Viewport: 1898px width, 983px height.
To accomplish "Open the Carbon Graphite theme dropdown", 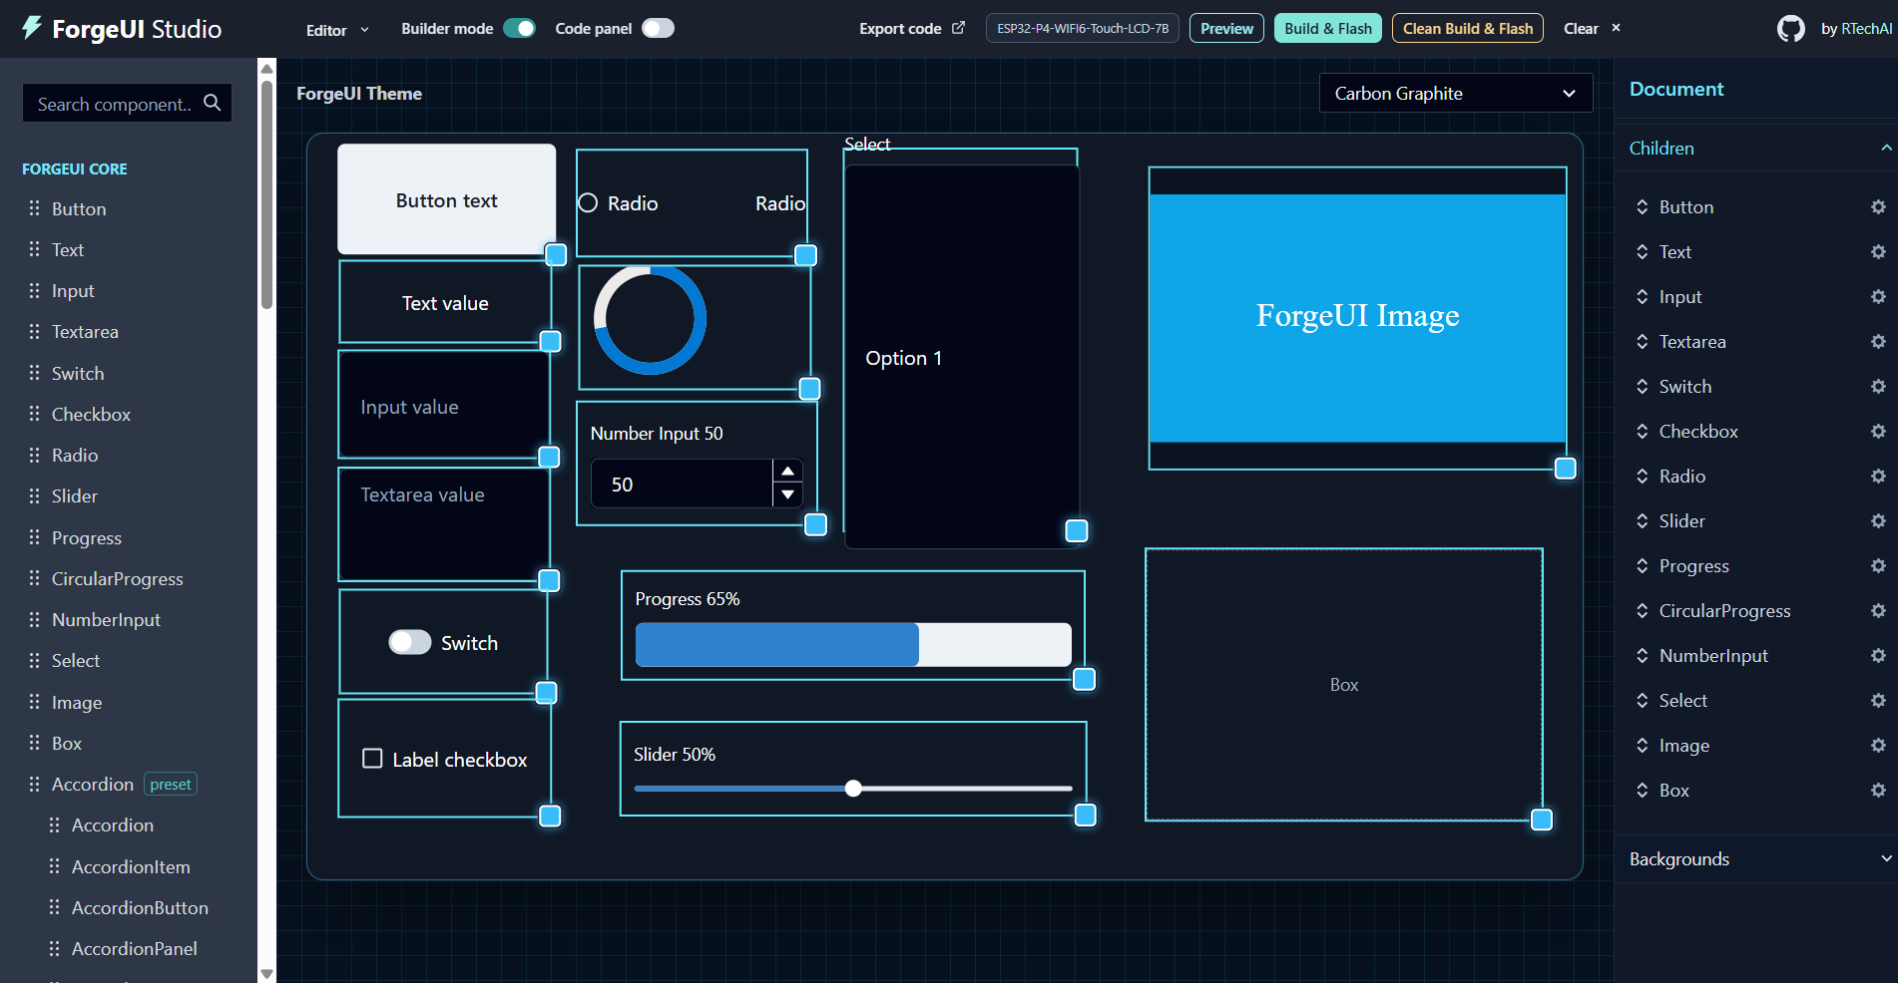I will 1456,93.
